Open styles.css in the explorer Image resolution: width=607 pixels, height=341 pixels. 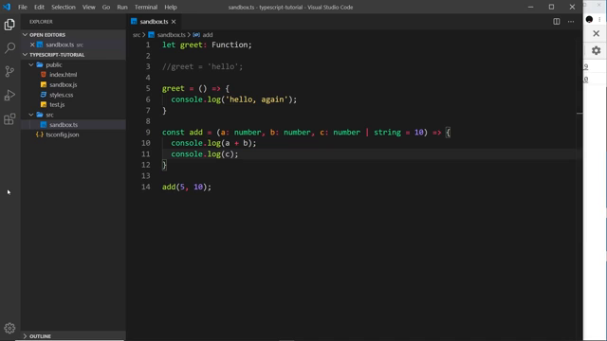point(61,95)
